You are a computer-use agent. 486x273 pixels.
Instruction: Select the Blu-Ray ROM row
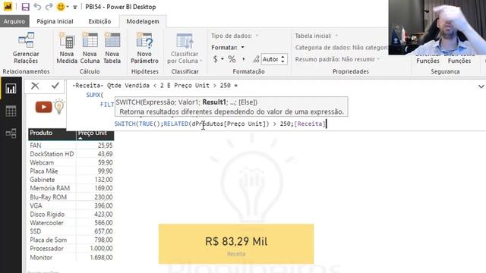click(x=71, y=197)
